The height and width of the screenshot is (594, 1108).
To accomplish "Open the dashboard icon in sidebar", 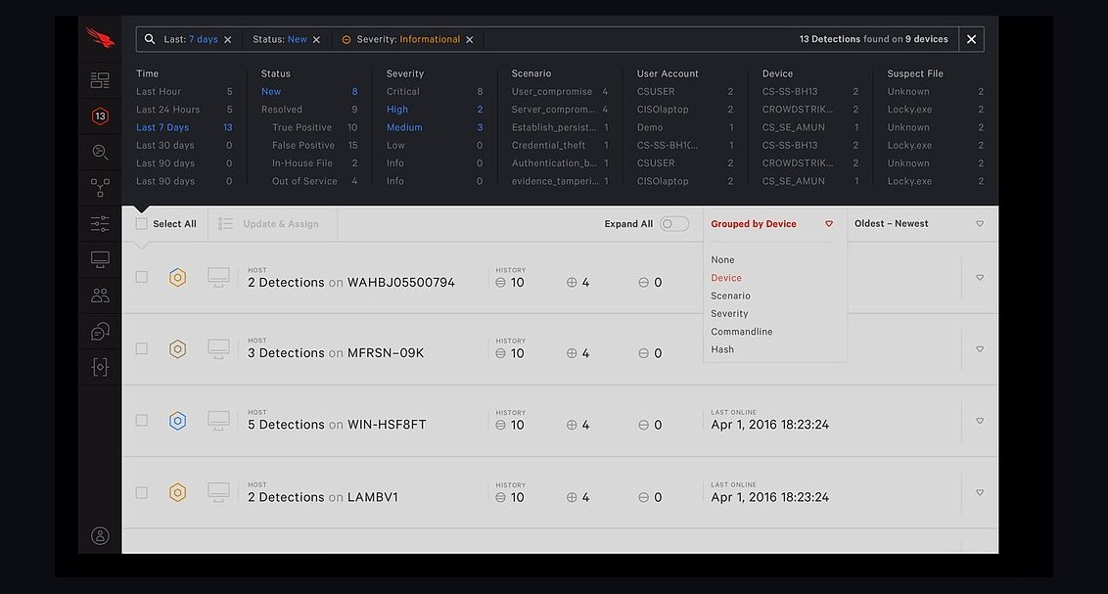I will (100, 80).
